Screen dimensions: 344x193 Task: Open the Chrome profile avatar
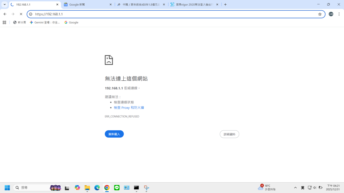coord(331,14)
